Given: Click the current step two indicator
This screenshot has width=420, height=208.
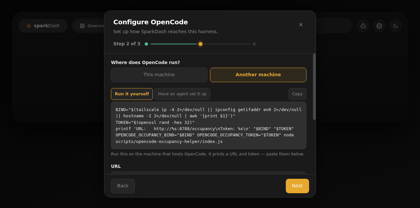Looking at the screenshot, I should [x=200, y=44].
